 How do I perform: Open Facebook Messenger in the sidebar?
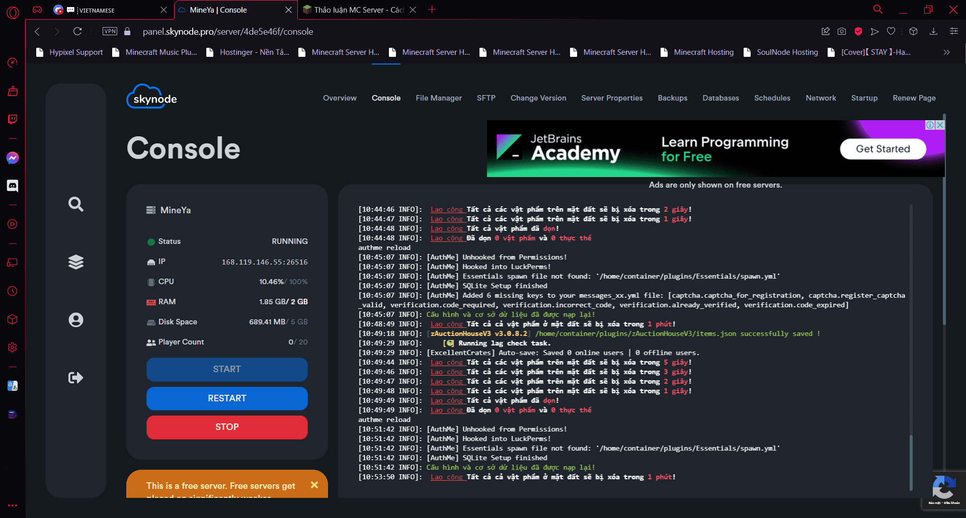point(13,158)
